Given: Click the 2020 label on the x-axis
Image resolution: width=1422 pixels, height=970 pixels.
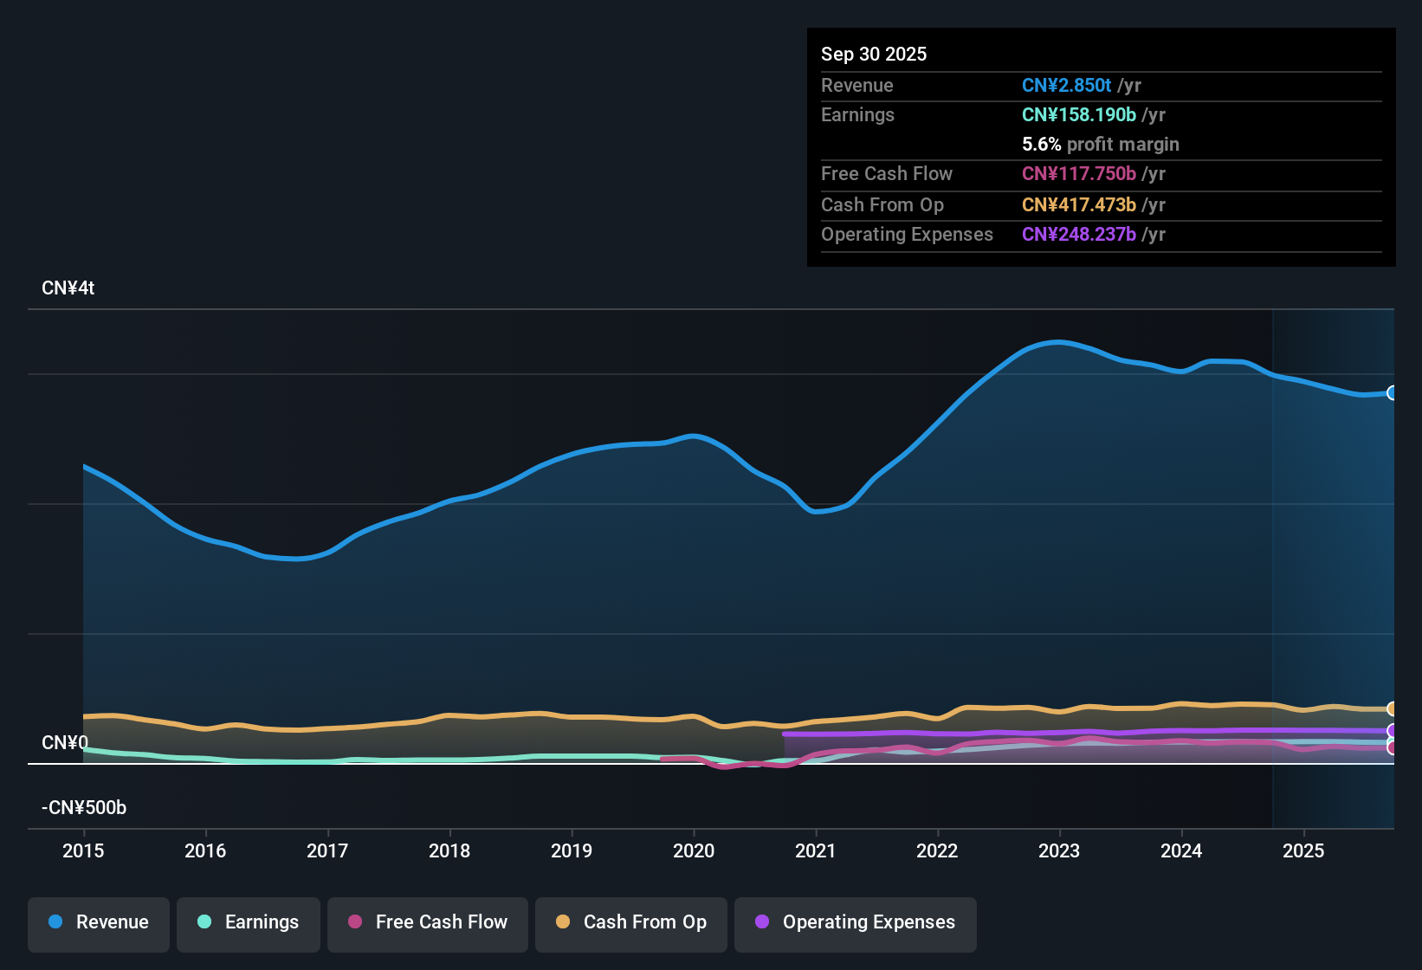Looking at the screenshot, I should (x=694, y=851).
